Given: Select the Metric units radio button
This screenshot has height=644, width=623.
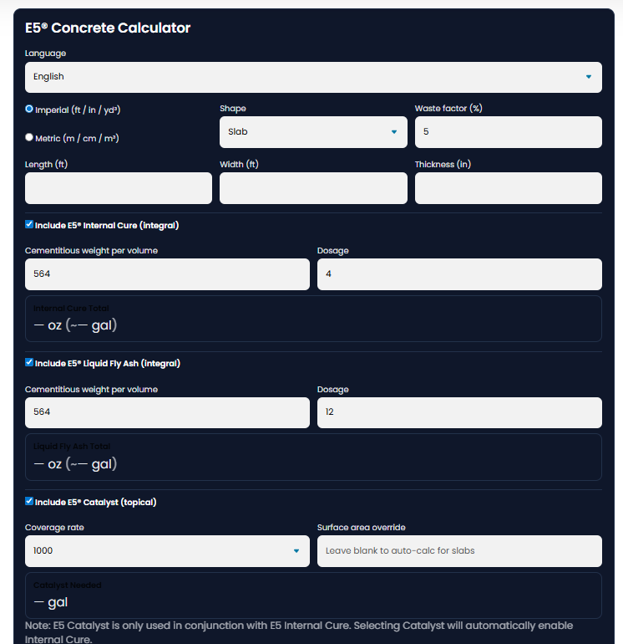Looking at the screenshot, I should (x=29, y=137).
